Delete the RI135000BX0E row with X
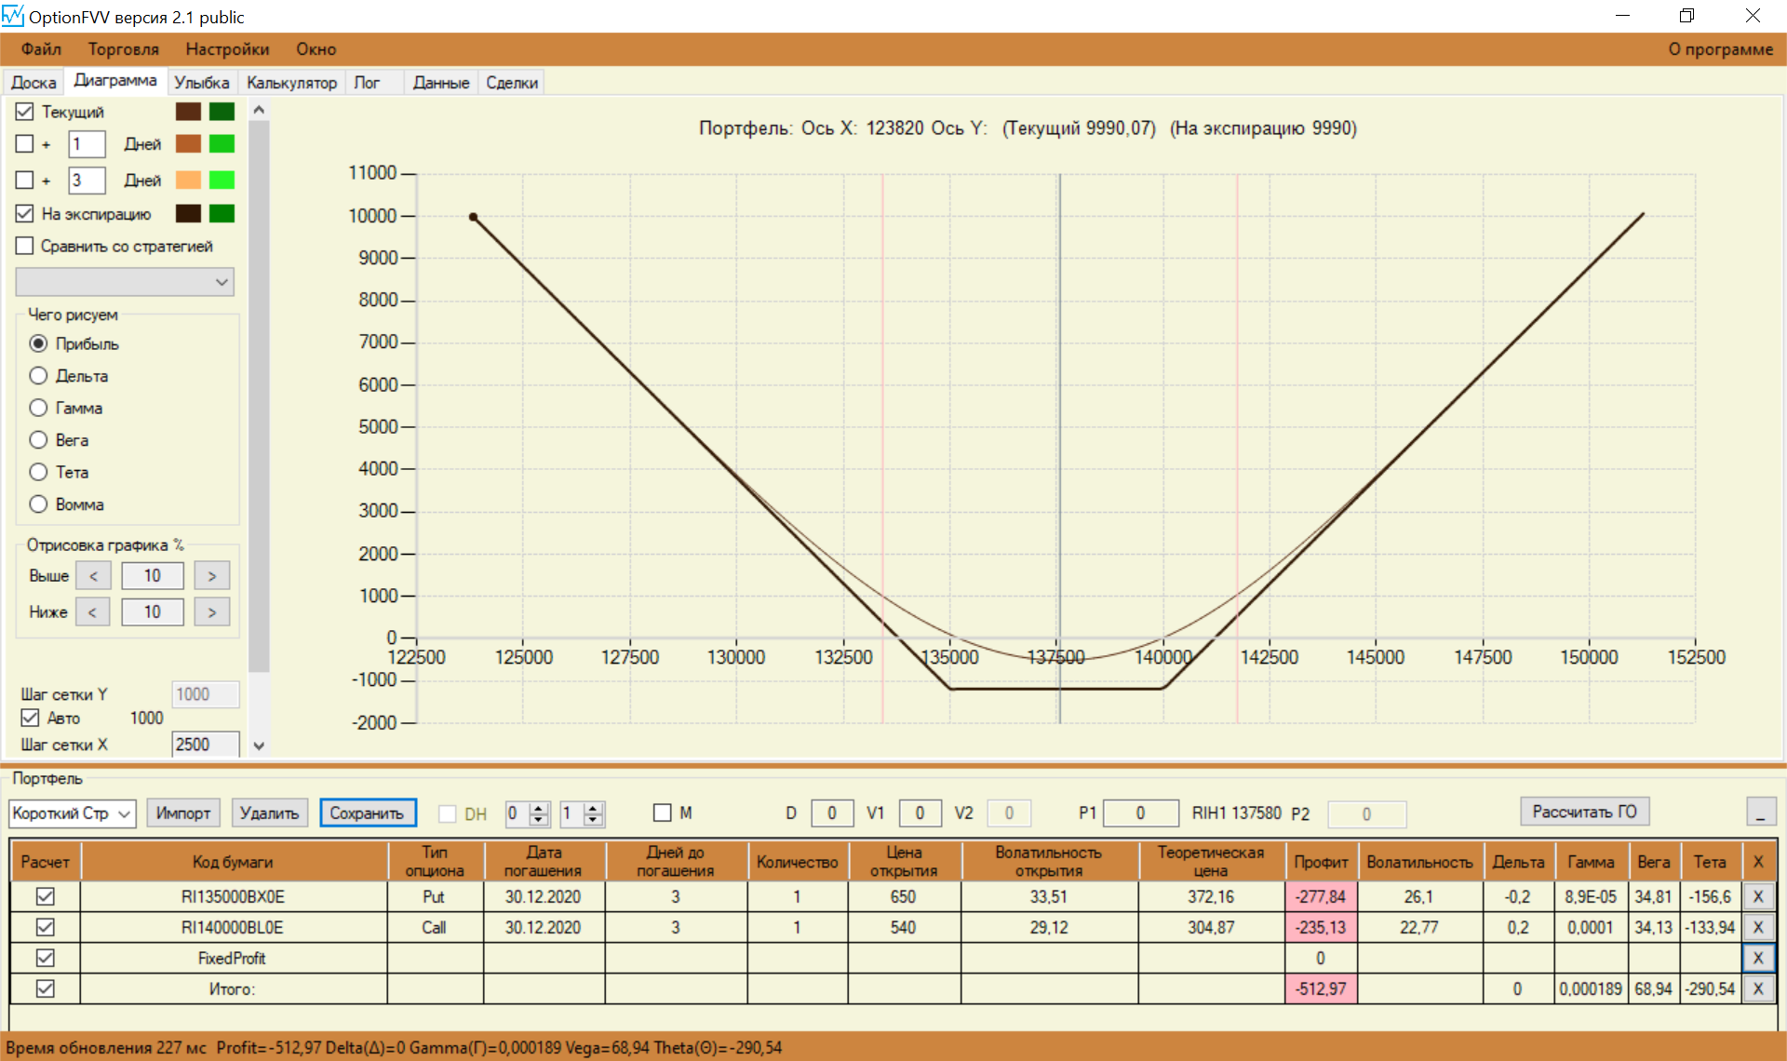Viewport: 1787px width, 1061px height. [1757, 896]
